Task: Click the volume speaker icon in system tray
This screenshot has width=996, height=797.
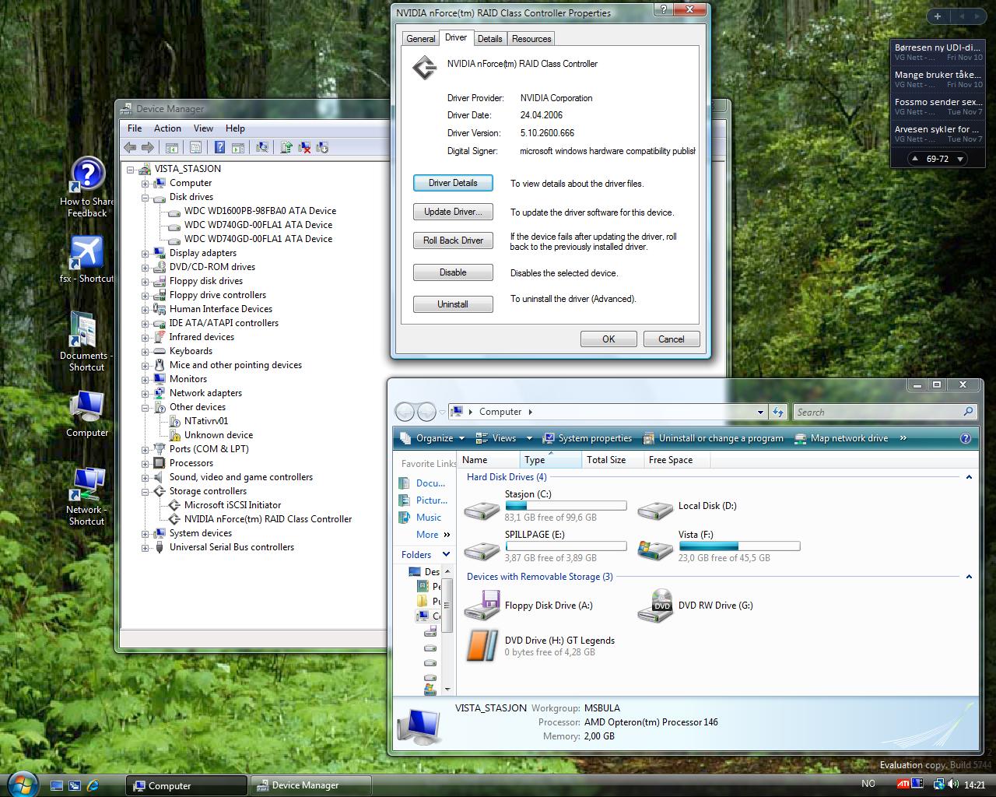Action: point(954,785)
